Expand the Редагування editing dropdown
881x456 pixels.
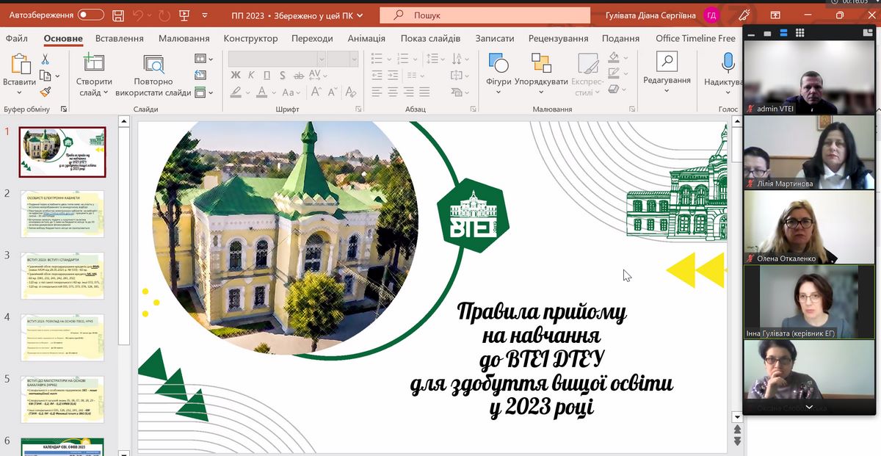(667, 90)
